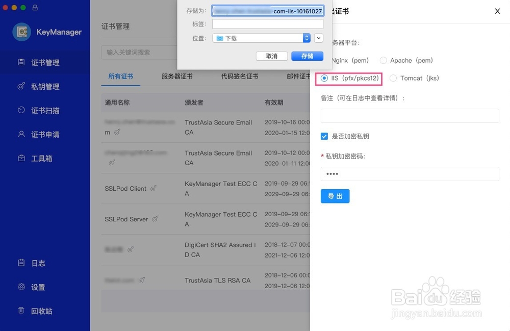Switch to 所有证书 tab

coord(121,77)
